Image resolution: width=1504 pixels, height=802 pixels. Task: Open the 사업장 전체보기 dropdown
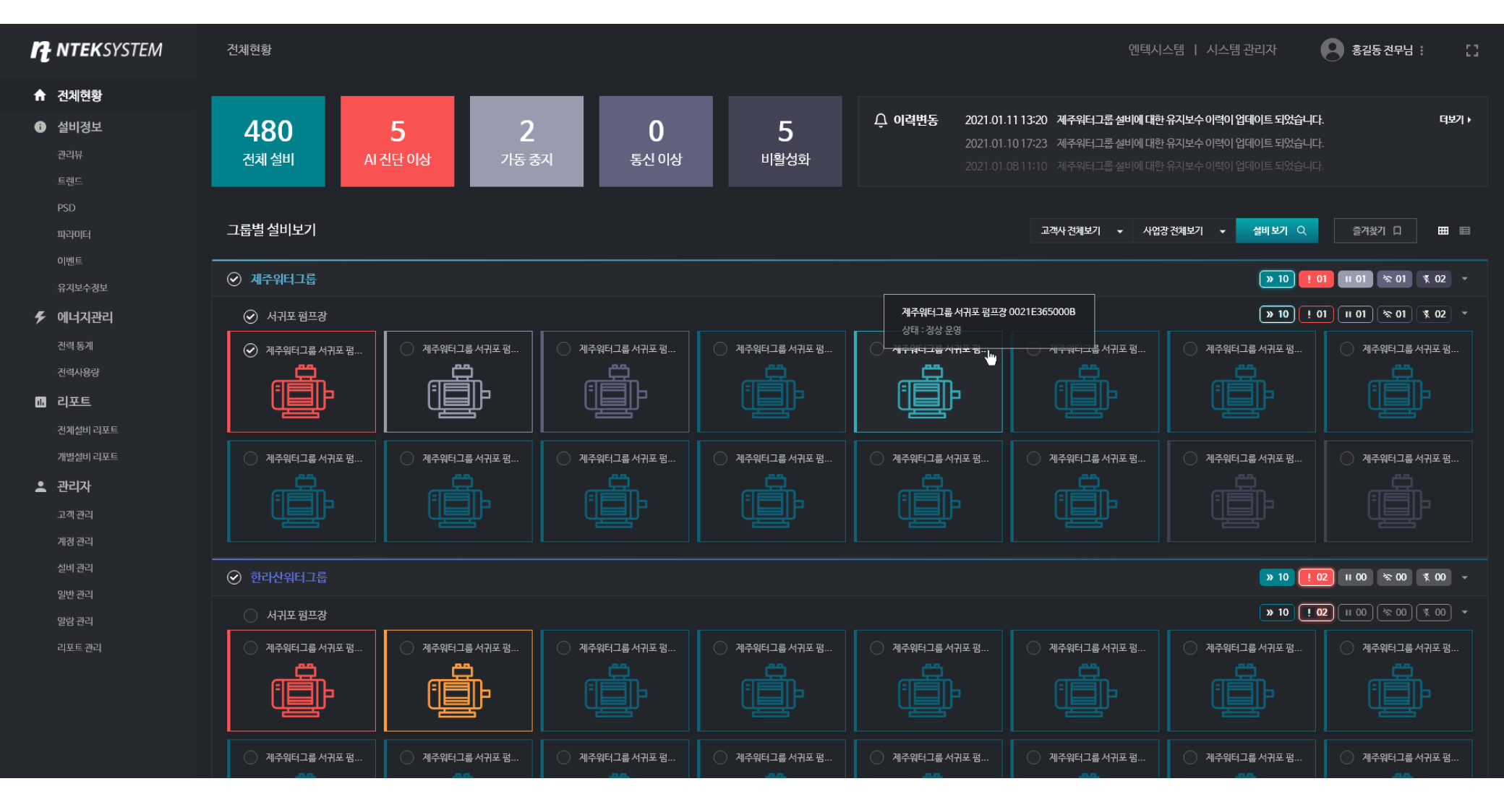click(x=1184, y=230)
